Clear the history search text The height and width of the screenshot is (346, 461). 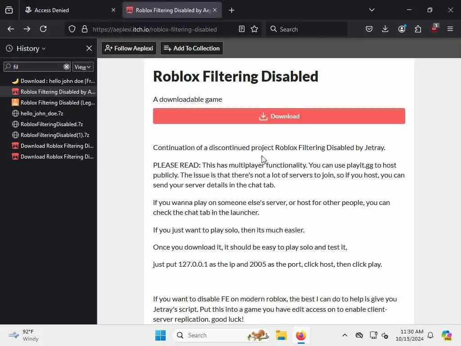[x=67, y=67]
